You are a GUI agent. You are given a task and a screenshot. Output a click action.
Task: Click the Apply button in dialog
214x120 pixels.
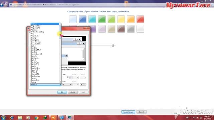[x=83, y=92]
